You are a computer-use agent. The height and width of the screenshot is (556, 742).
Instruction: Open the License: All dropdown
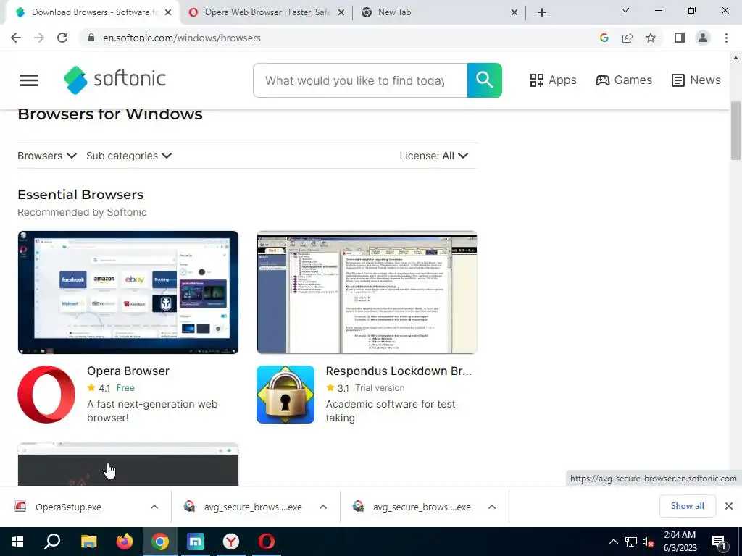pyautogui.click(x=434, y=156)
